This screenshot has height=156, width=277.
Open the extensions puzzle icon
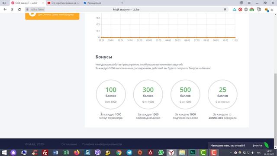(259, 10)
